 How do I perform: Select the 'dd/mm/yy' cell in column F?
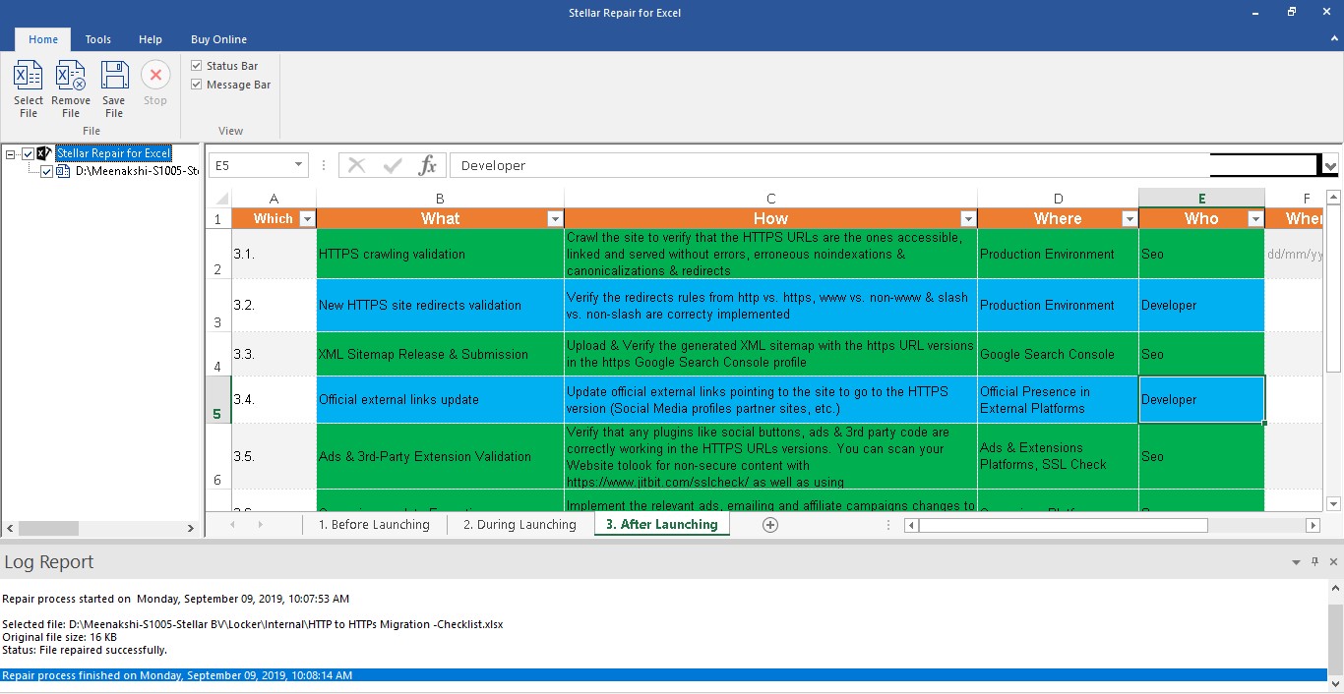pyautogui.click(x=1295, y=255)
